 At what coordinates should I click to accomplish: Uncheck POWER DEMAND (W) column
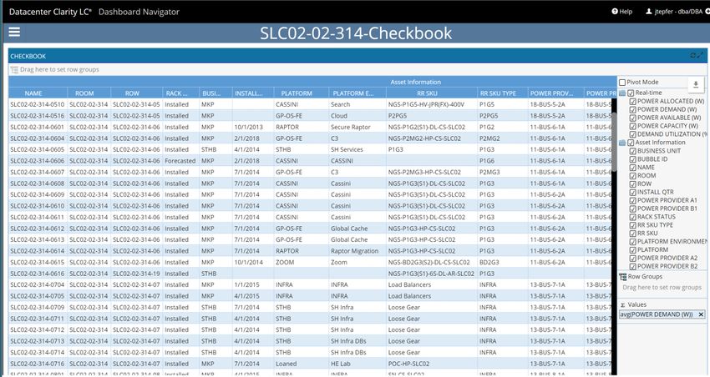(x=633, y=109)
